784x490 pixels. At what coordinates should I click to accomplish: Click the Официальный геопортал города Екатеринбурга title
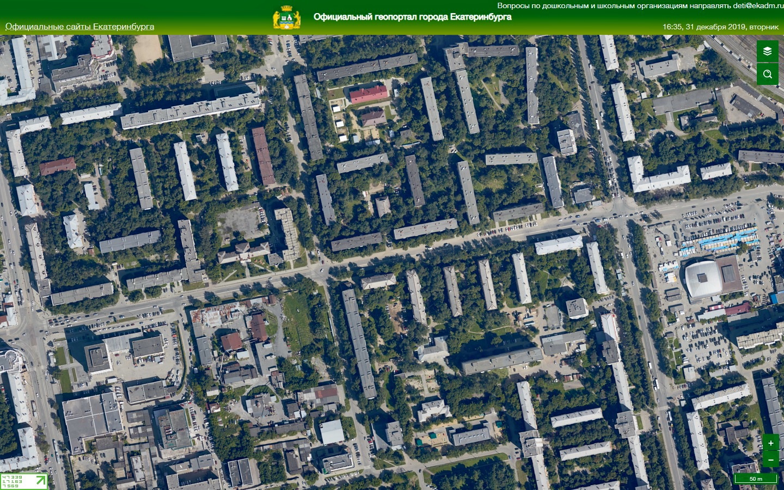(x=413, y=17)
